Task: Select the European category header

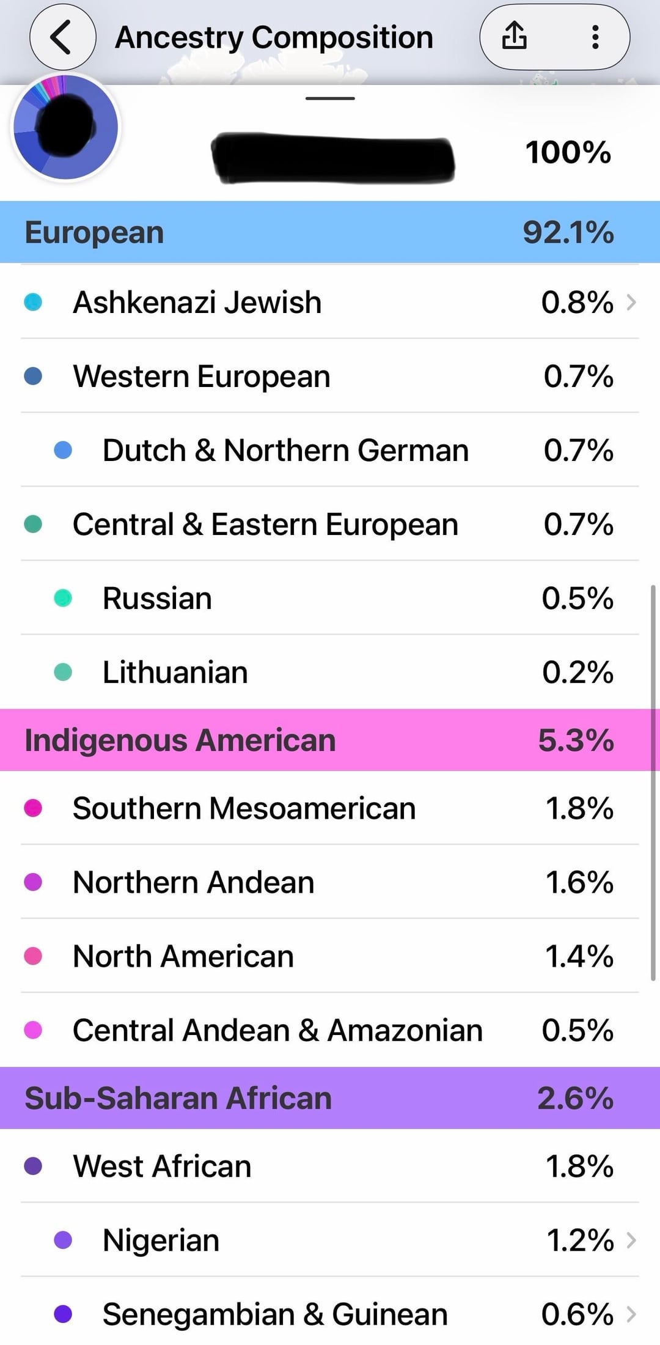Action: click(330, 232)
